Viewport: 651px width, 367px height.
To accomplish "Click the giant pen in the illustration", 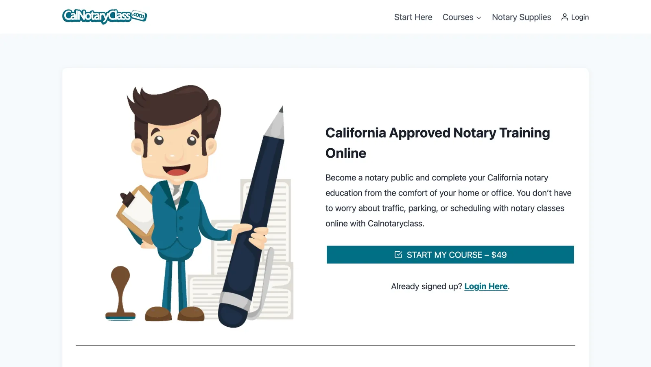I will [252, 204].
